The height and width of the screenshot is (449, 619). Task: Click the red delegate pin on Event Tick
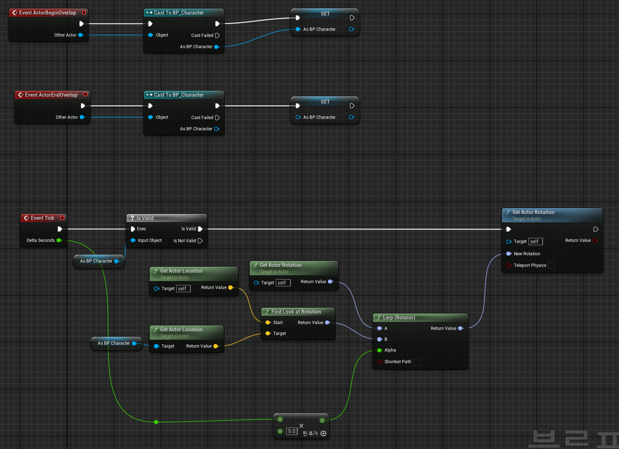pyautogui.click(x=62, y=218)
